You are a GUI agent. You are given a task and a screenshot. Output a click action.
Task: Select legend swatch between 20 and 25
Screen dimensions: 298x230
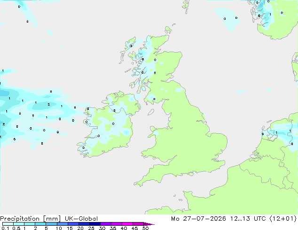click(x=84, y=224)
